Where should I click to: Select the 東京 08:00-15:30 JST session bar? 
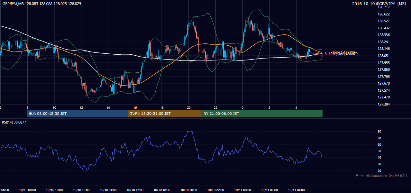[77, 114]
